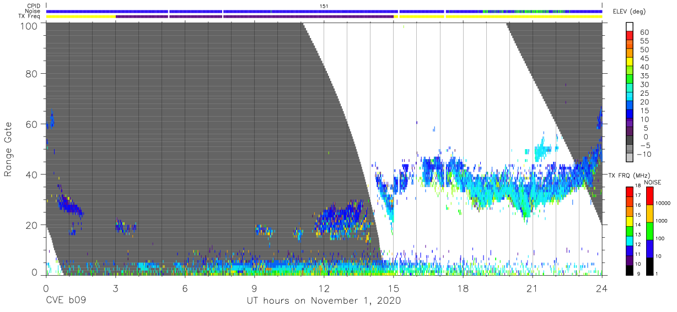Click the 'Noise' row label at top left
The height and width of the screenshot is (312, 677).
pyautogui.click(x=33, y=11)
